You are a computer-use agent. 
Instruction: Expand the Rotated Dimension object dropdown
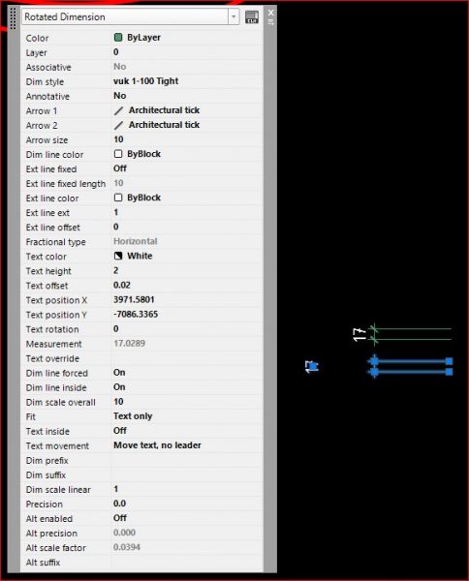pos(234,17)
